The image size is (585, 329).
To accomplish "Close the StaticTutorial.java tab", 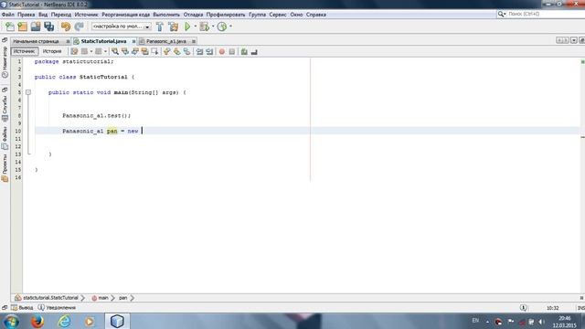I will pyautogui.click(x=133, y=41).
